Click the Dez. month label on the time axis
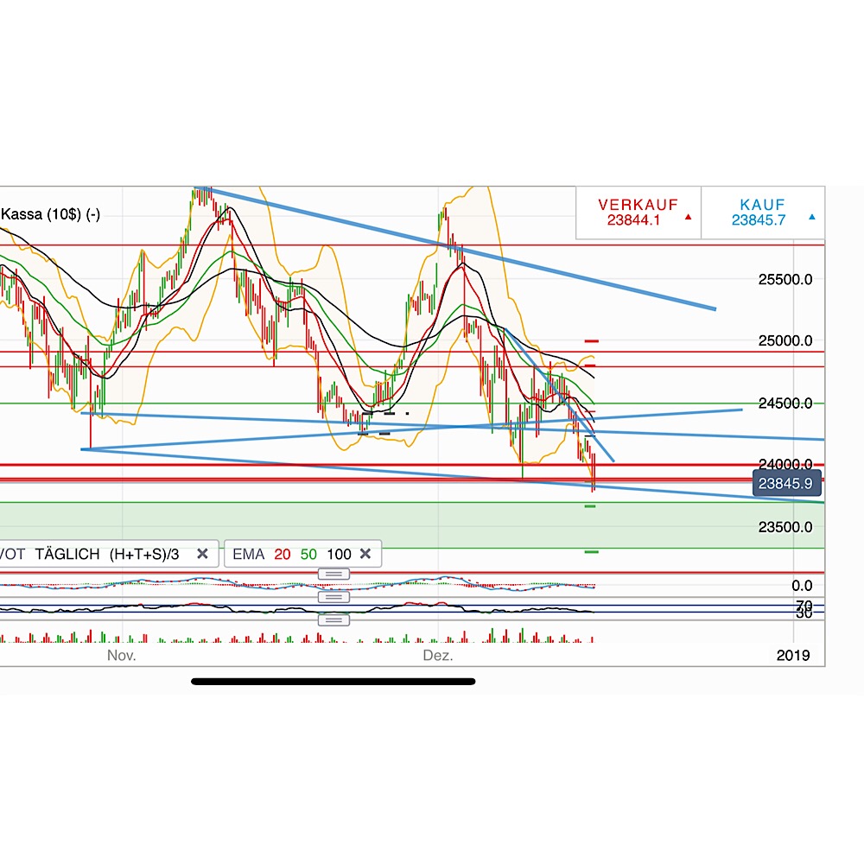The height and width of the screenshot is (864, 864). tap(439, 656)
